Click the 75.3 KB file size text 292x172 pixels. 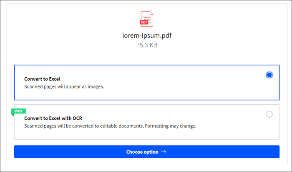click(146, 45)
